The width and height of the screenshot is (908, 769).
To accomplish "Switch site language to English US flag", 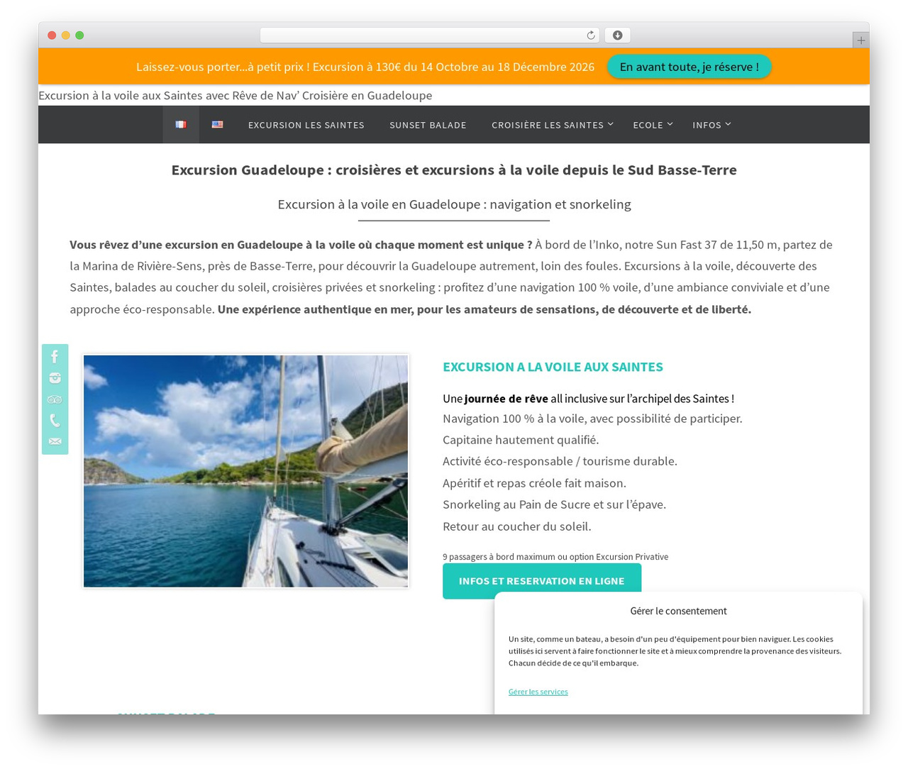I will [x=217, y=125].
